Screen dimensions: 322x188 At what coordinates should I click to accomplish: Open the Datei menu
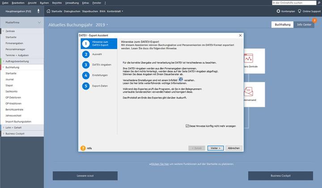(5, 3)
